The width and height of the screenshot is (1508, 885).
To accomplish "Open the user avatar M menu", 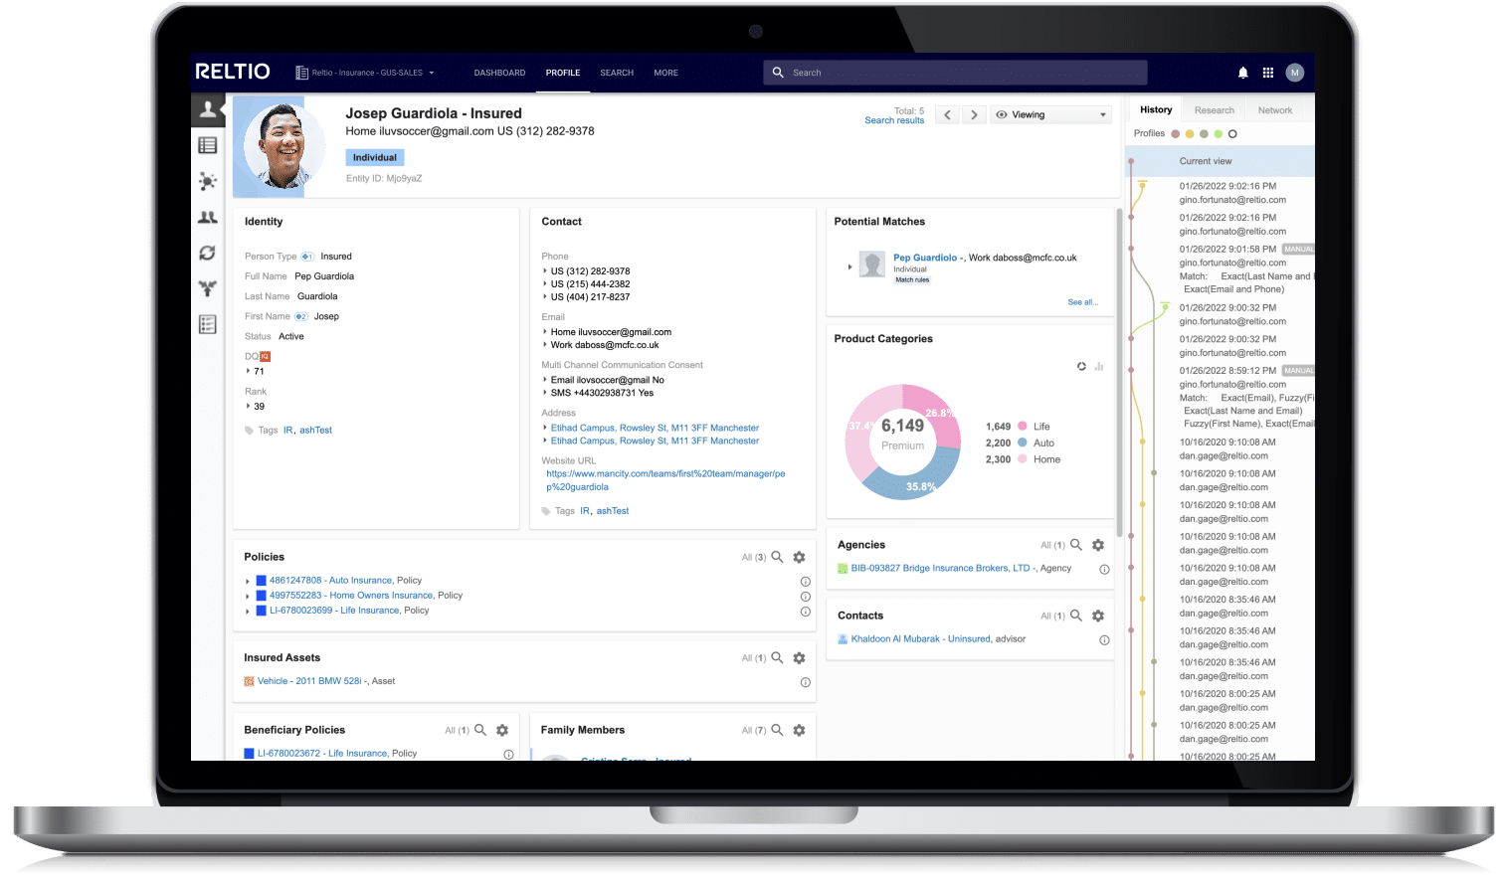I will click(1294, 73).
